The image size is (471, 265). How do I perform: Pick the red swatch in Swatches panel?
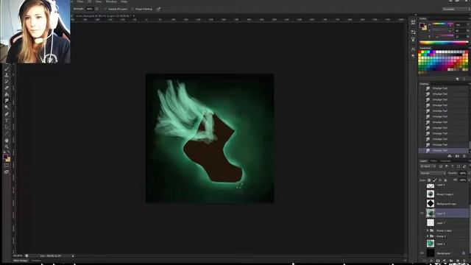click(420, 52)
